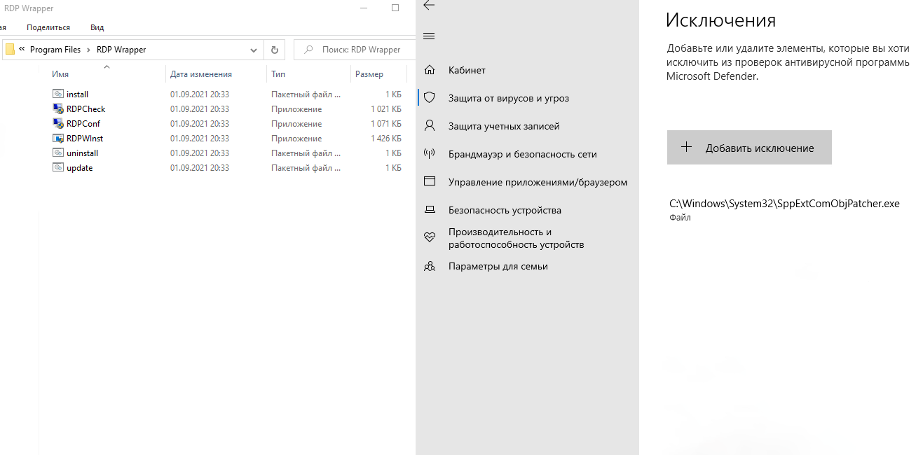Click arrow after Program Files breadcrumb
923x455 pixels.
(x=88, y=50)
